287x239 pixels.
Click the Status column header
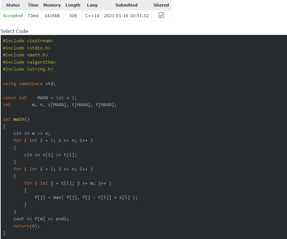click(13, 5)
